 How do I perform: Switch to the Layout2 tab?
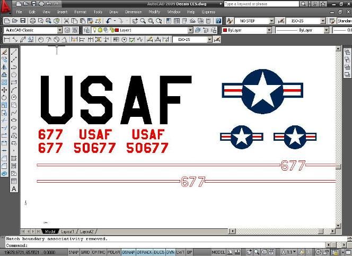tap(86, 232)
